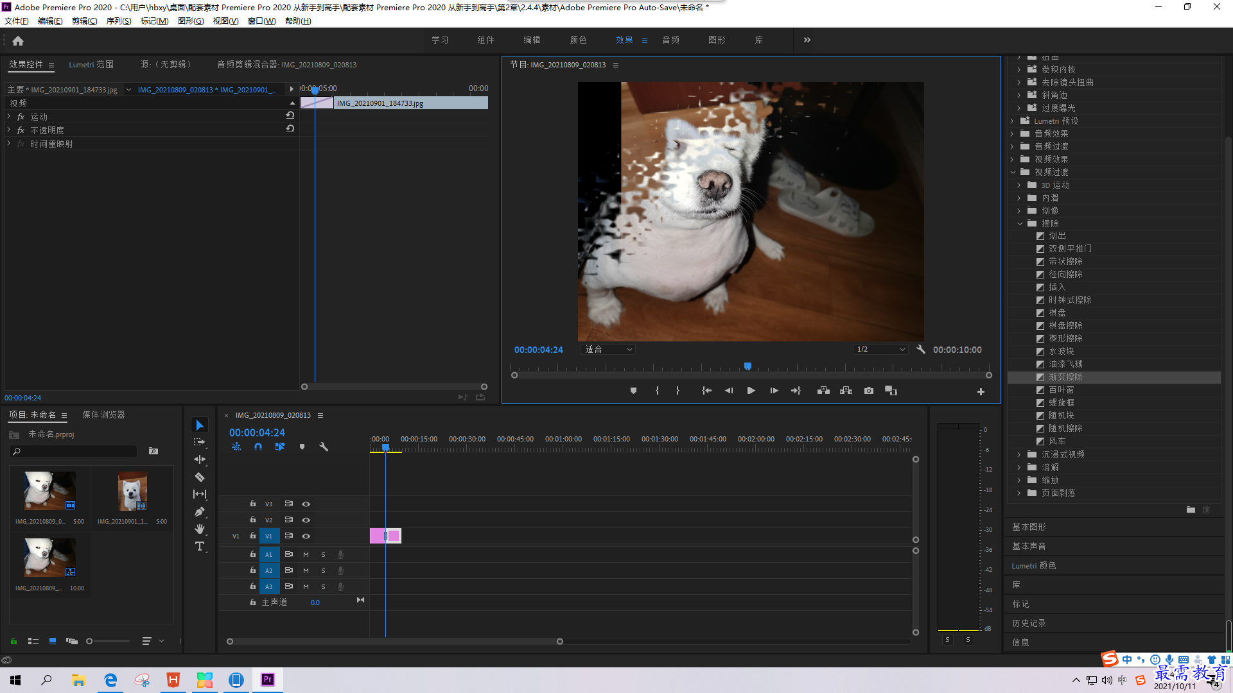Click the Extract button
This screenshot has height=693, width=1233.
click(846, 391)
